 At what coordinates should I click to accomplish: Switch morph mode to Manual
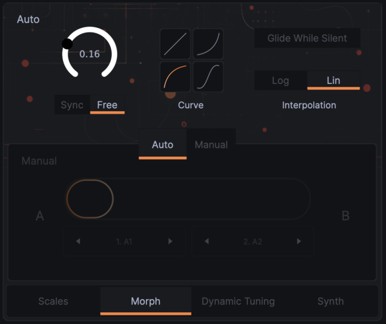pyautogui.click(x=211, y=145)
